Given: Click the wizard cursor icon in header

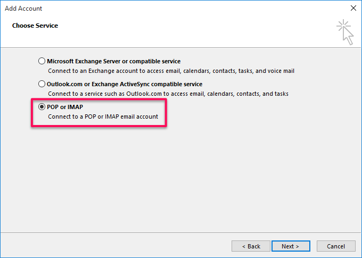Looking at the screenshot, I should tap(345, 32).
